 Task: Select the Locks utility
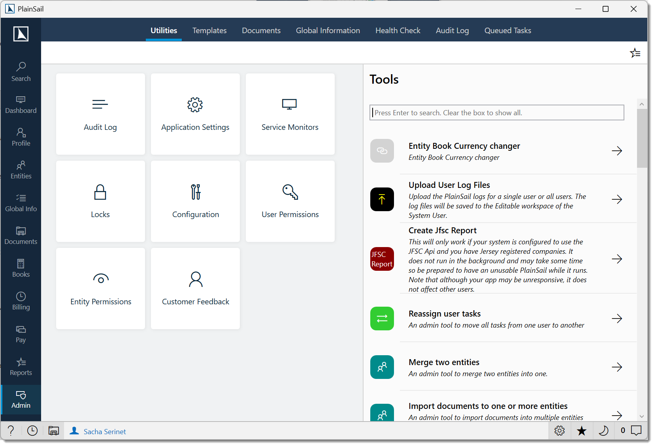pyautogui.click(x=100, y=201)
